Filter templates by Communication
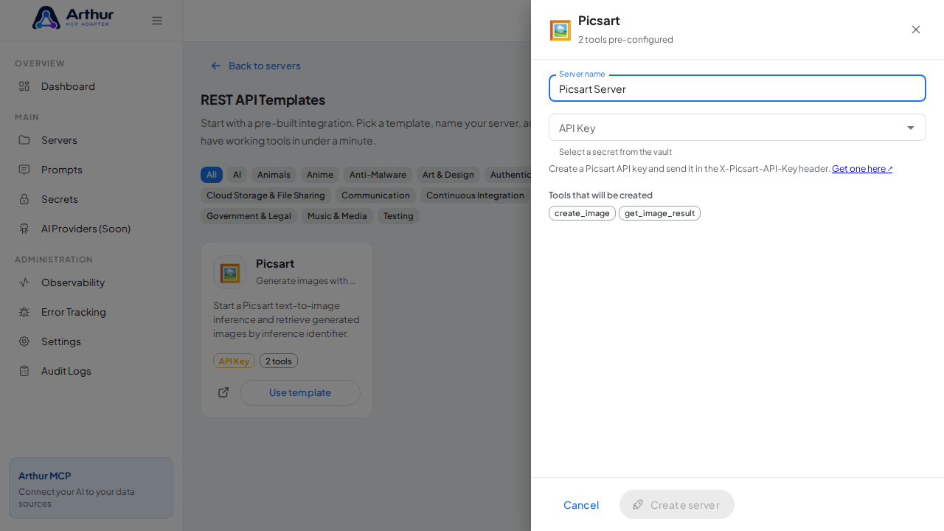Screen dimensions: 944x531 click(375, 195)
